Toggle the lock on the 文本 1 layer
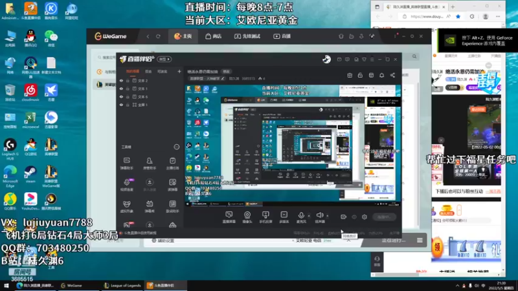 (x=128, y=89)
